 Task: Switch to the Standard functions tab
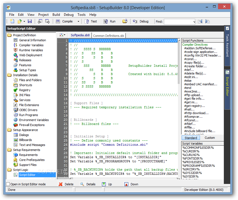point(191,138)
